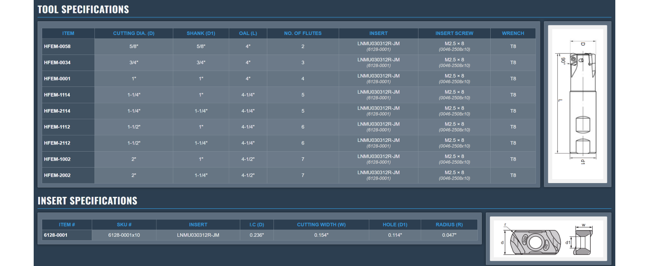Image resolution: width=649 pixels, height=266 pixels.
Task: Click radius value 0.047" in insert table
Action: click(449, 235)
